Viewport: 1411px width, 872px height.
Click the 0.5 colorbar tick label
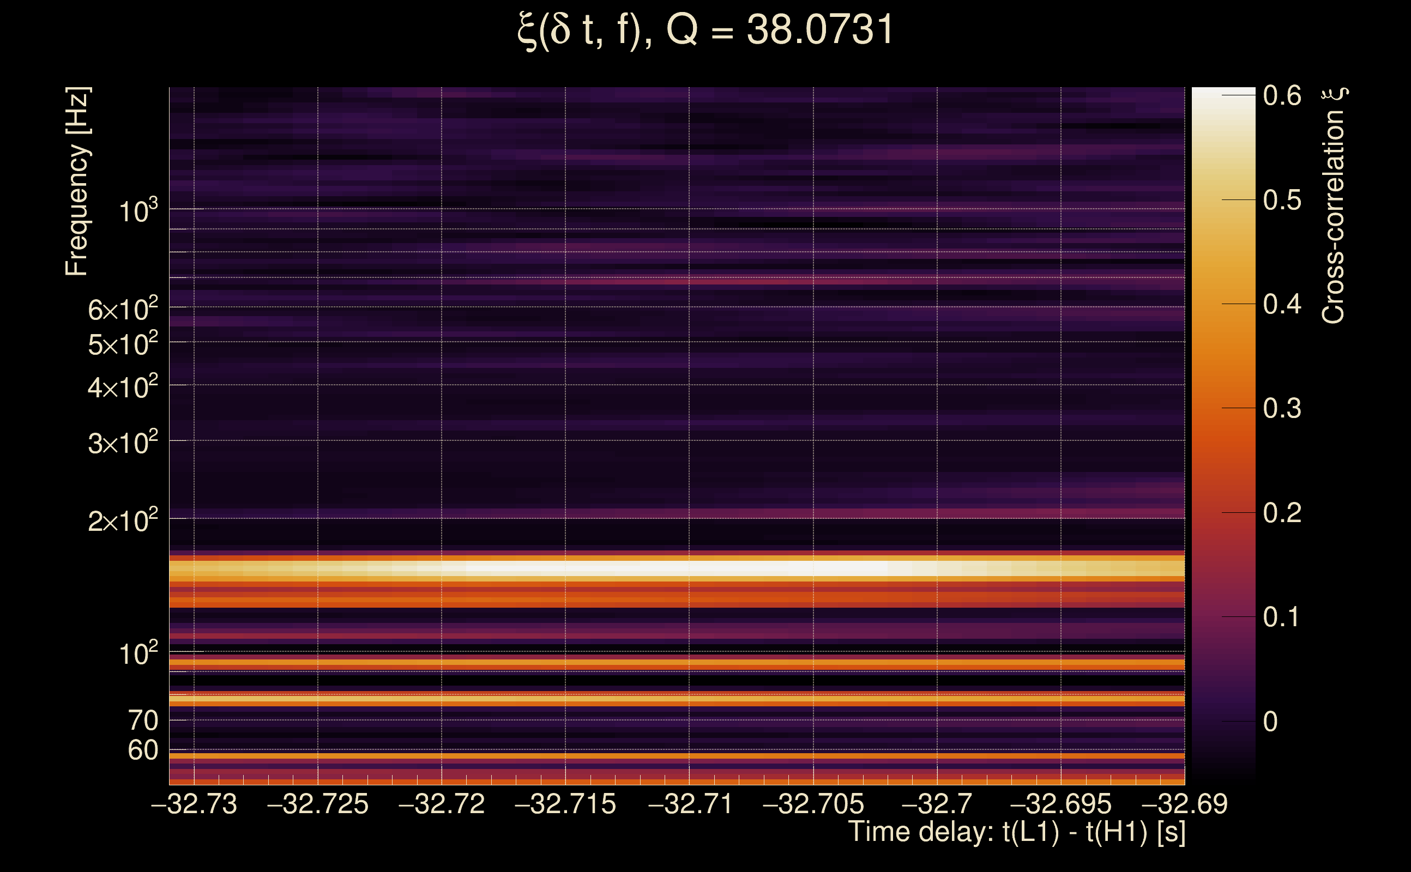tap(1282, 200)
